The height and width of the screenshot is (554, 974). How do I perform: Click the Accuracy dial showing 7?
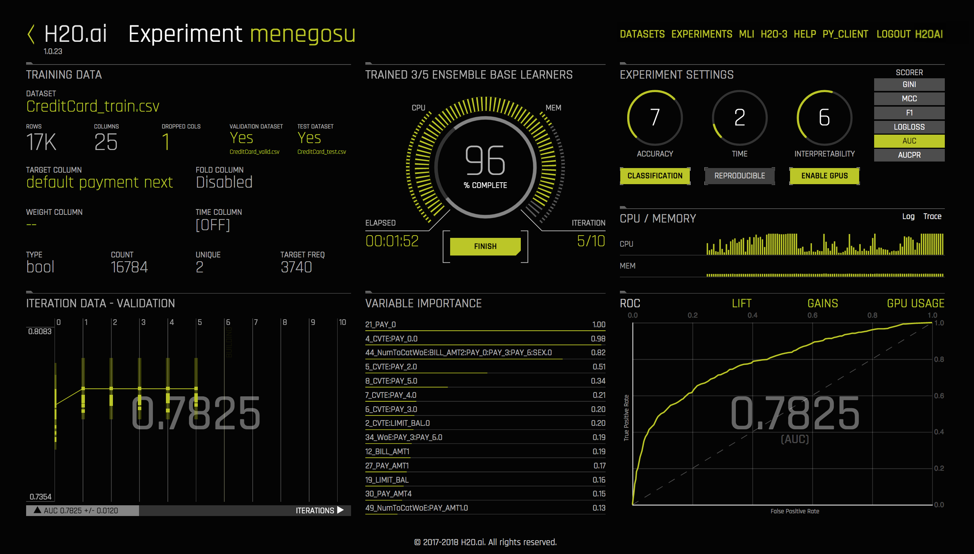point(655,117)
